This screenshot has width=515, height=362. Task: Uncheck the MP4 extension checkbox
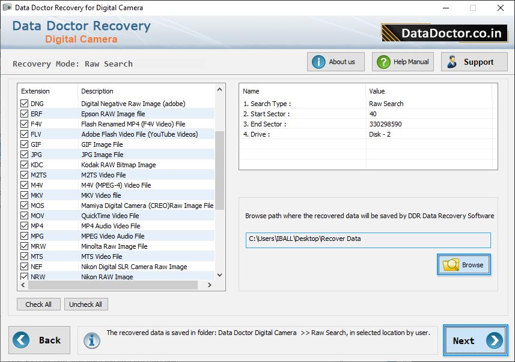pyautogui.click(x=24, y=226)
